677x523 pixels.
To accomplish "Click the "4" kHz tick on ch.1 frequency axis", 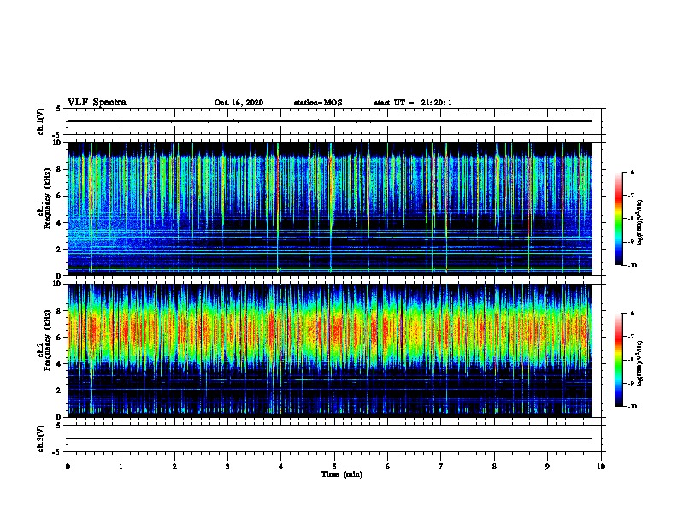I will (x=59, y=223).
